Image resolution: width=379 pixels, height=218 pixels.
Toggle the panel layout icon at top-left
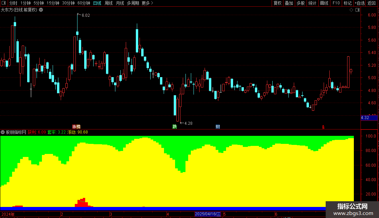click(4, 3)
